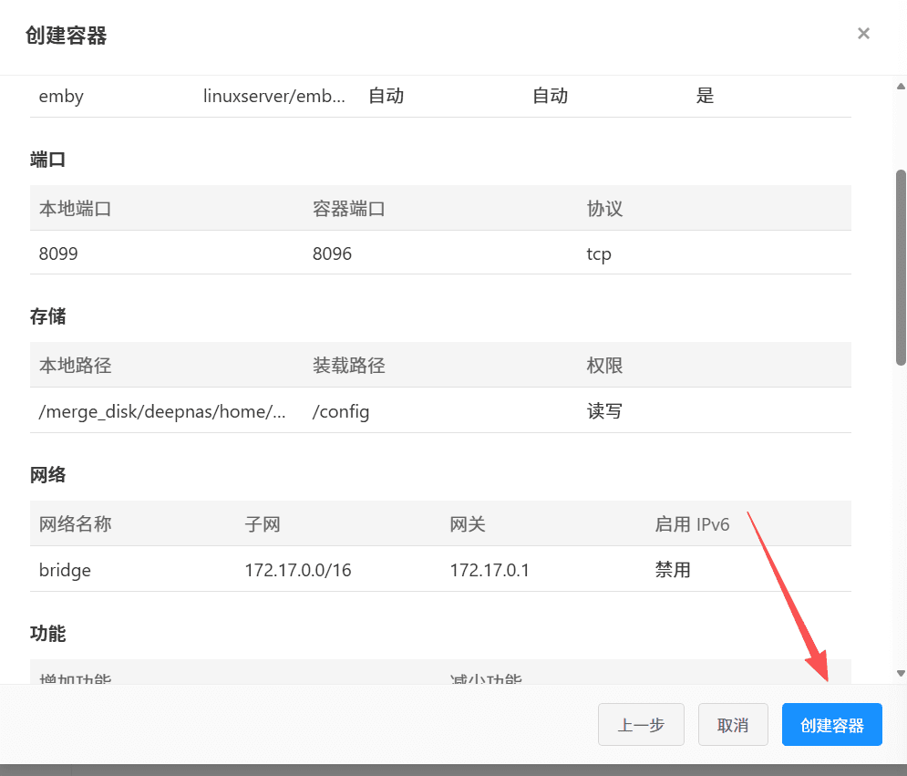Viewport: 907px width, 776px height.
Task: Select the container port value 8096
Action: (x=332, y=253)
